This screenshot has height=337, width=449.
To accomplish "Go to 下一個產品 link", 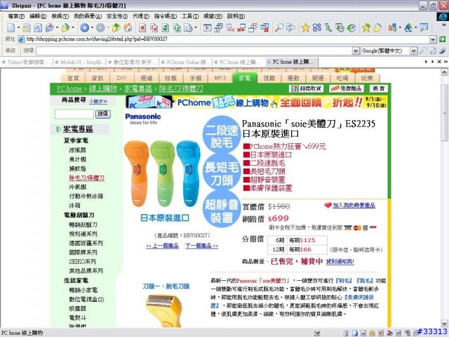I will point(201,246).
